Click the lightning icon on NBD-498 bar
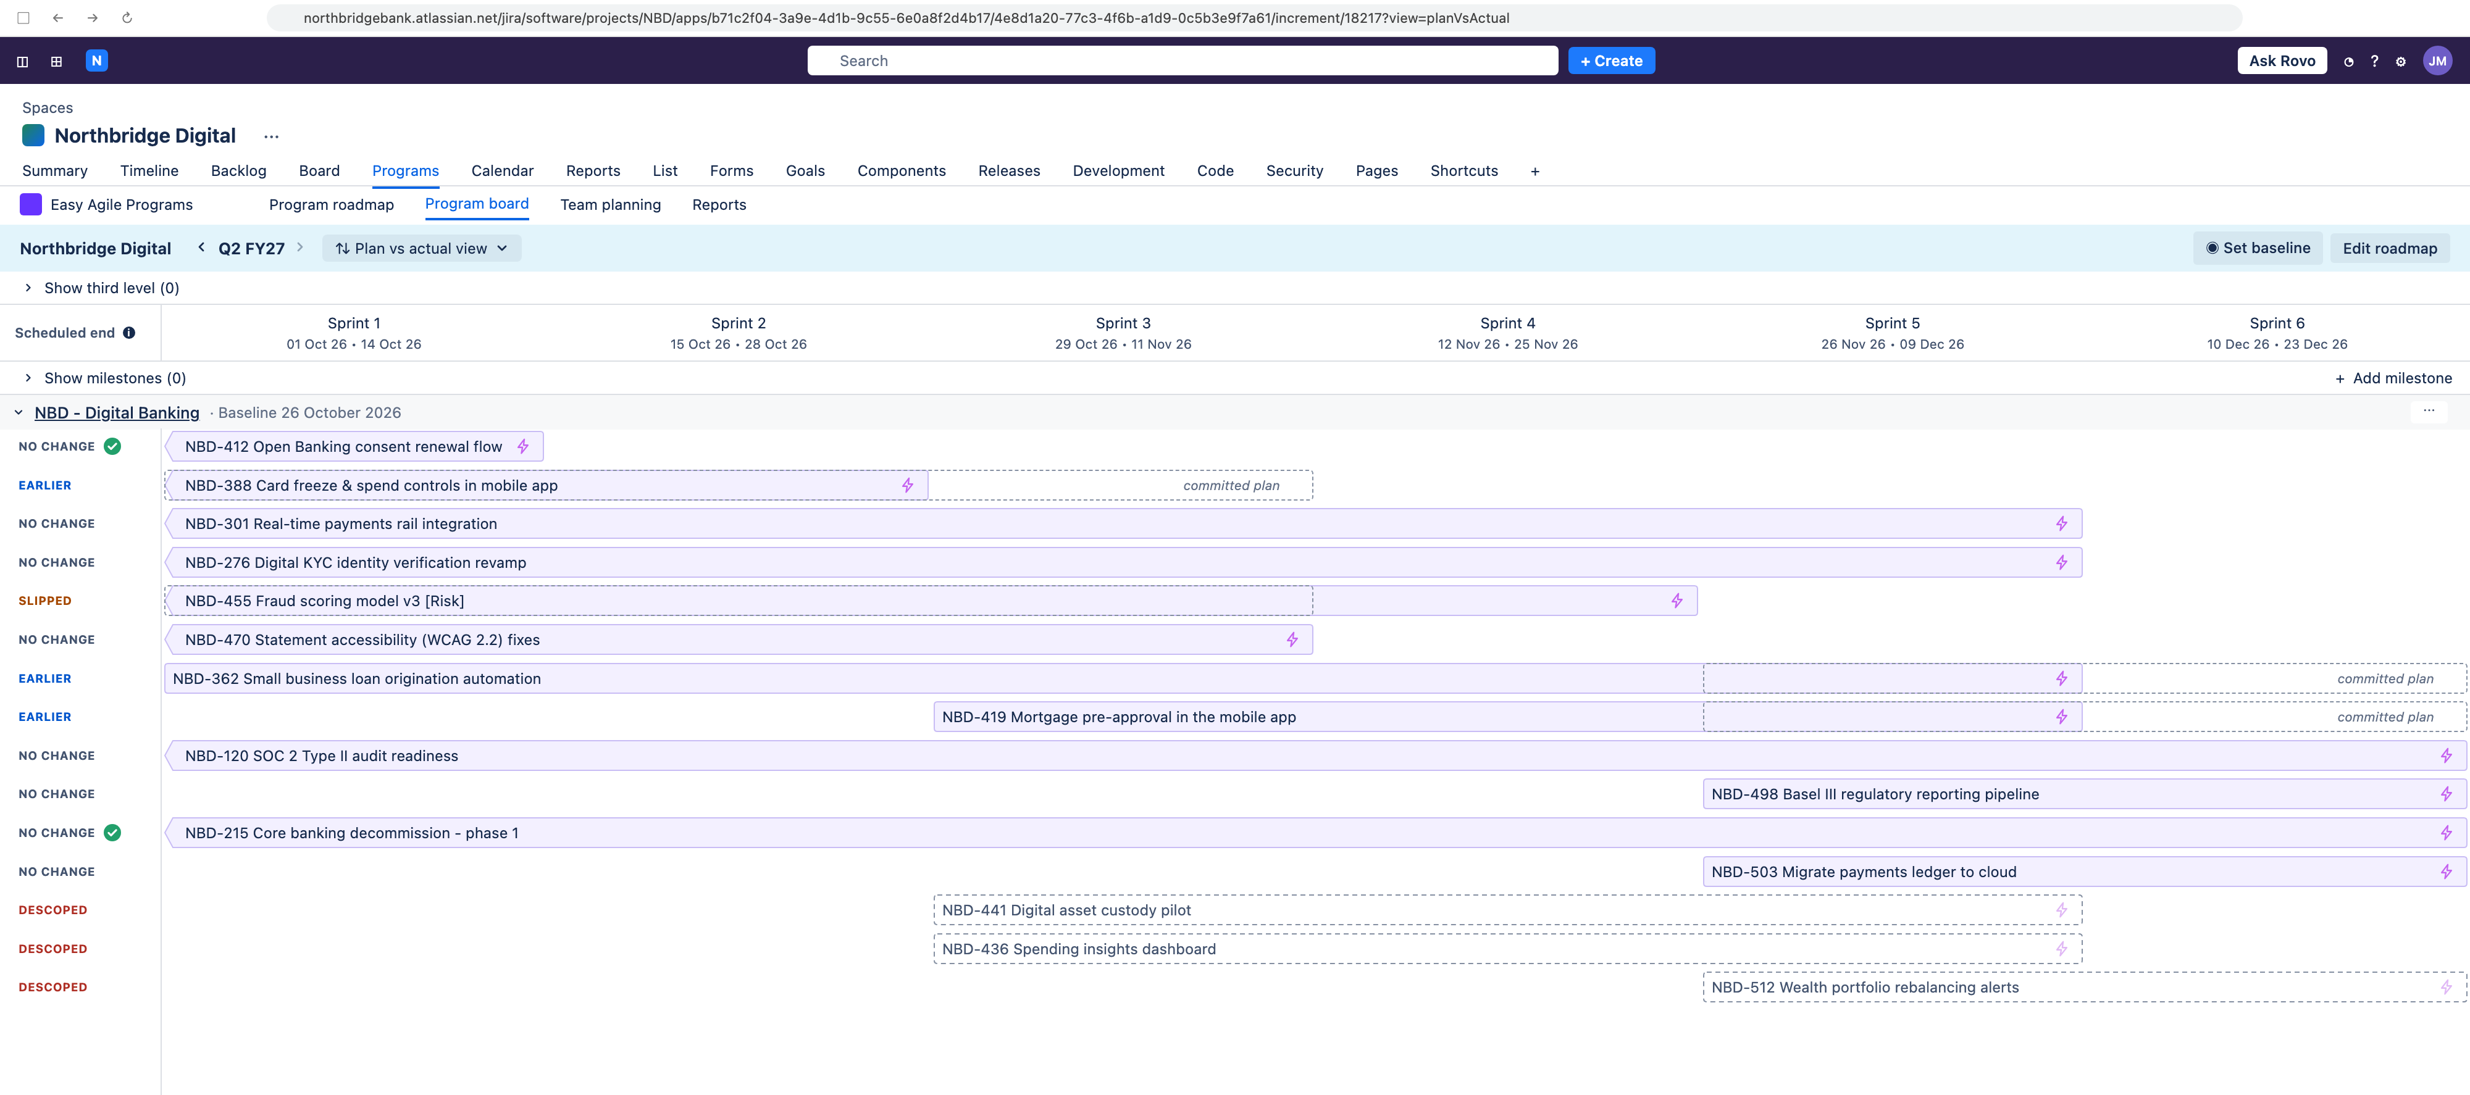The image size is (2470, 1095). coord(2445,794)
